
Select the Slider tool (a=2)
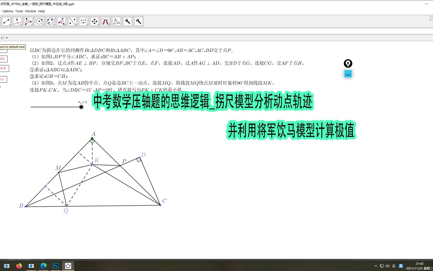point(83,21)
